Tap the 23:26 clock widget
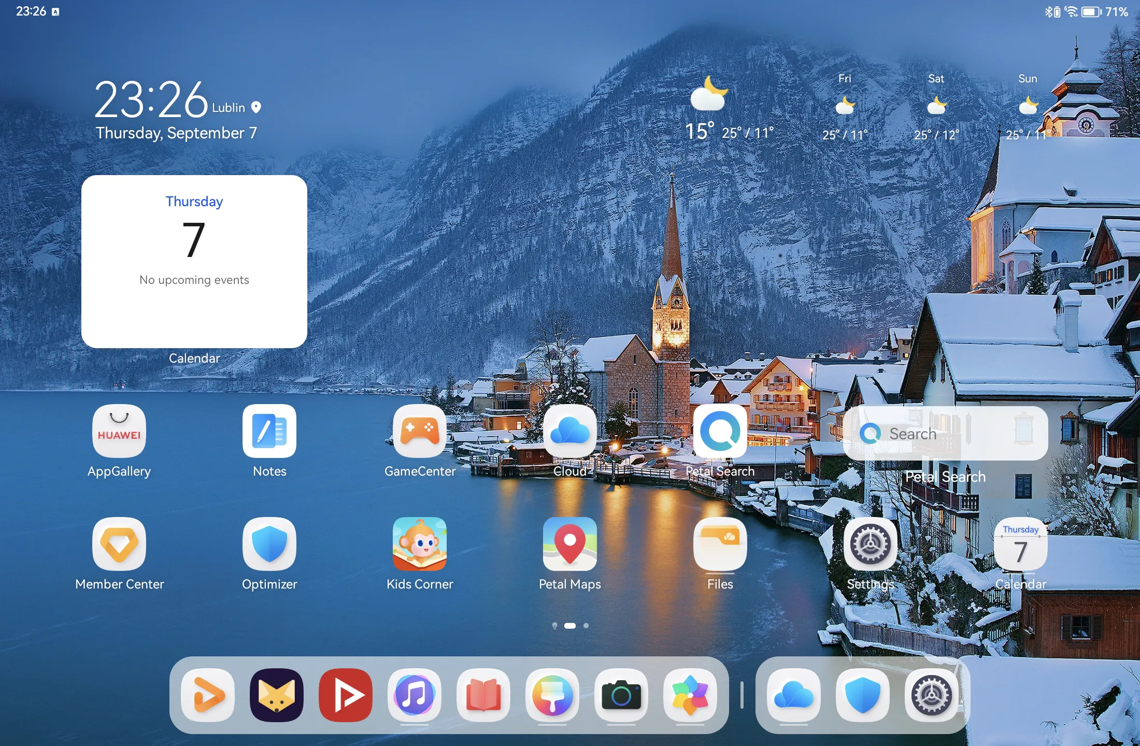The height and width of the screenshot is (746, 1140). [x=151, y=99]
